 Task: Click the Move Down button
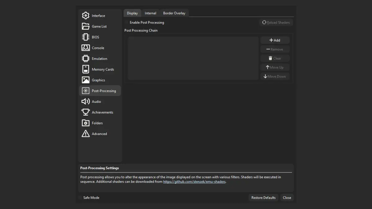pos(275,76)
